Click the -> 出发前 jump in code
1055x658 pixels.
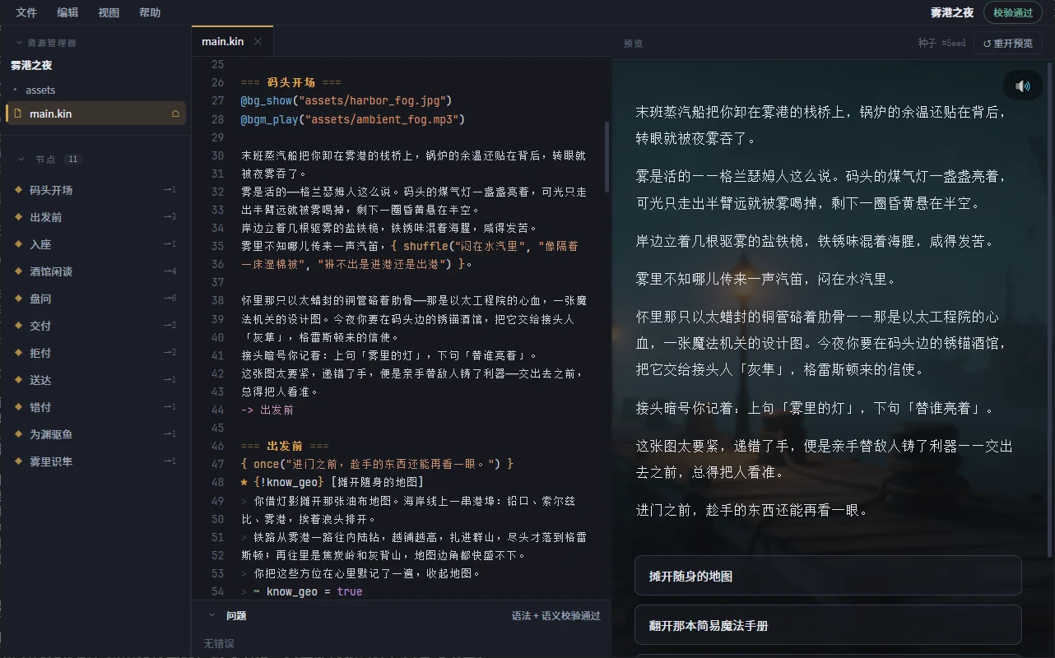[267, 410]
